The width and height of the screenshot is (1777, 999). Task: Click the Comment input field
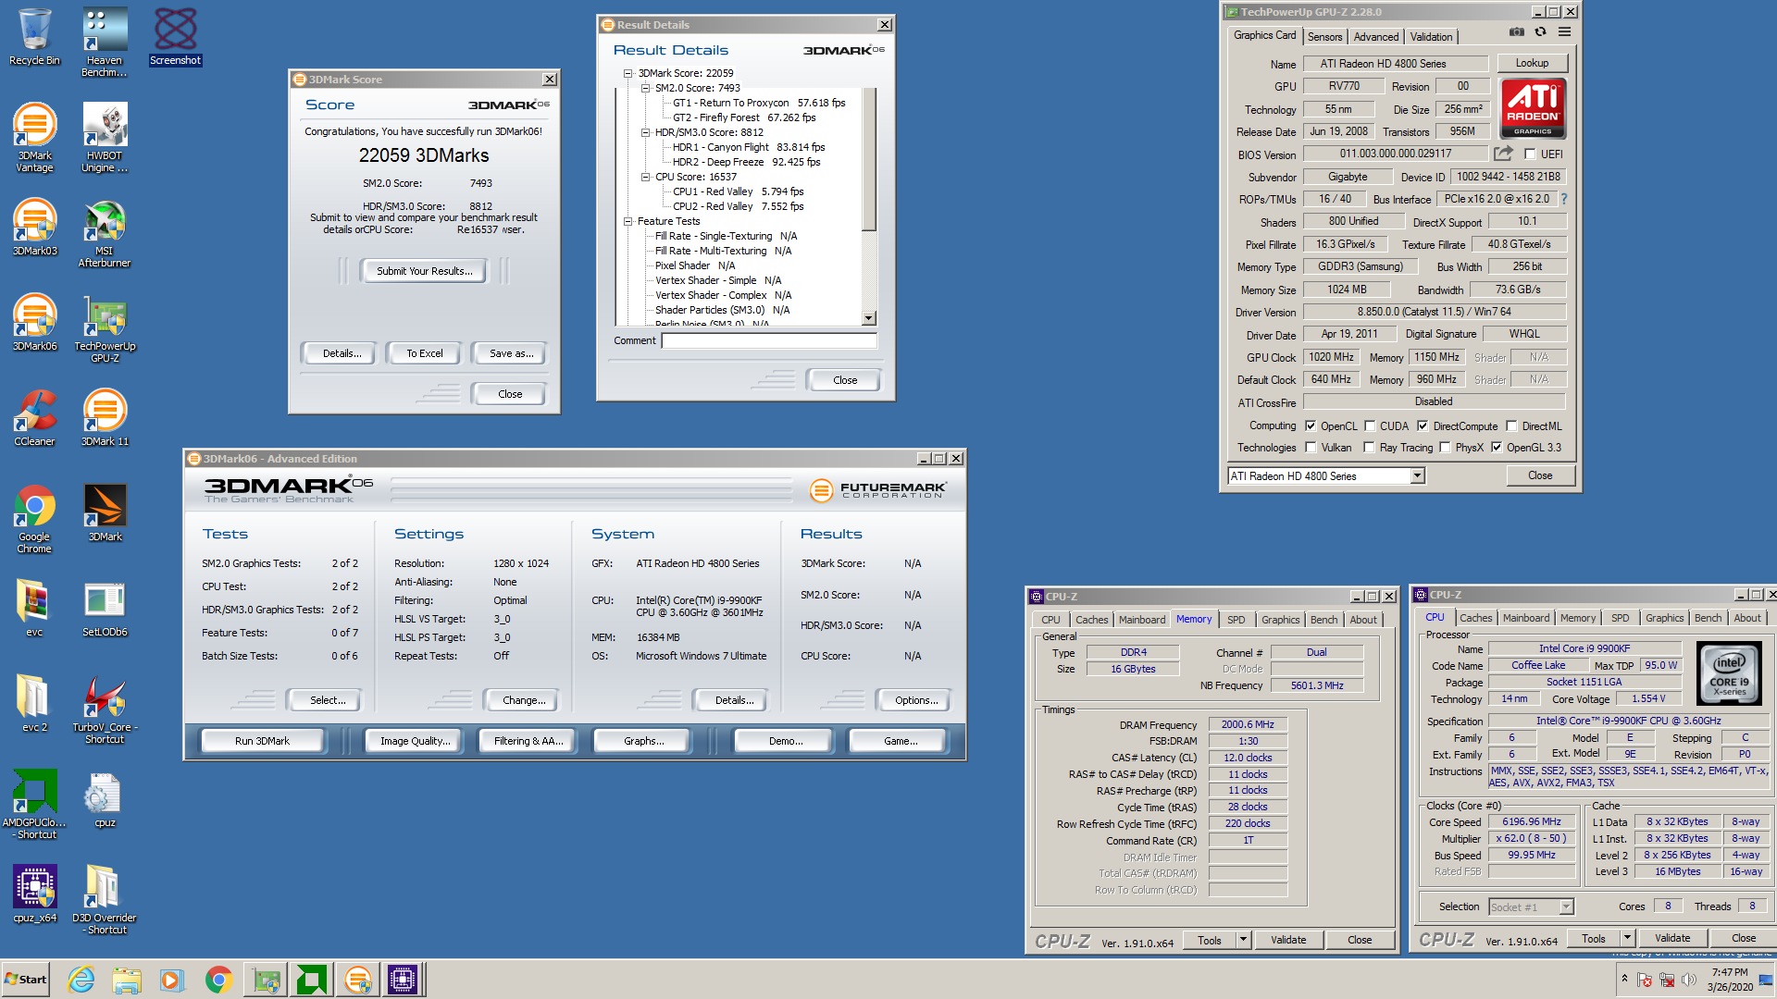pyautogui.click(x=768, y=340)
